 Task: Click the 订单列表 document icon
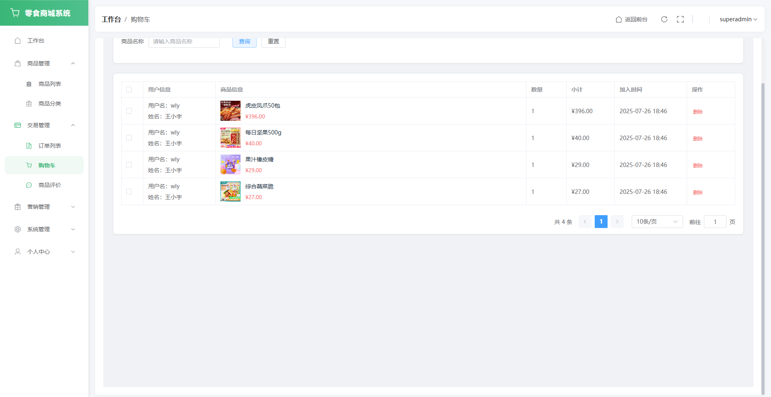pos(29,146)
